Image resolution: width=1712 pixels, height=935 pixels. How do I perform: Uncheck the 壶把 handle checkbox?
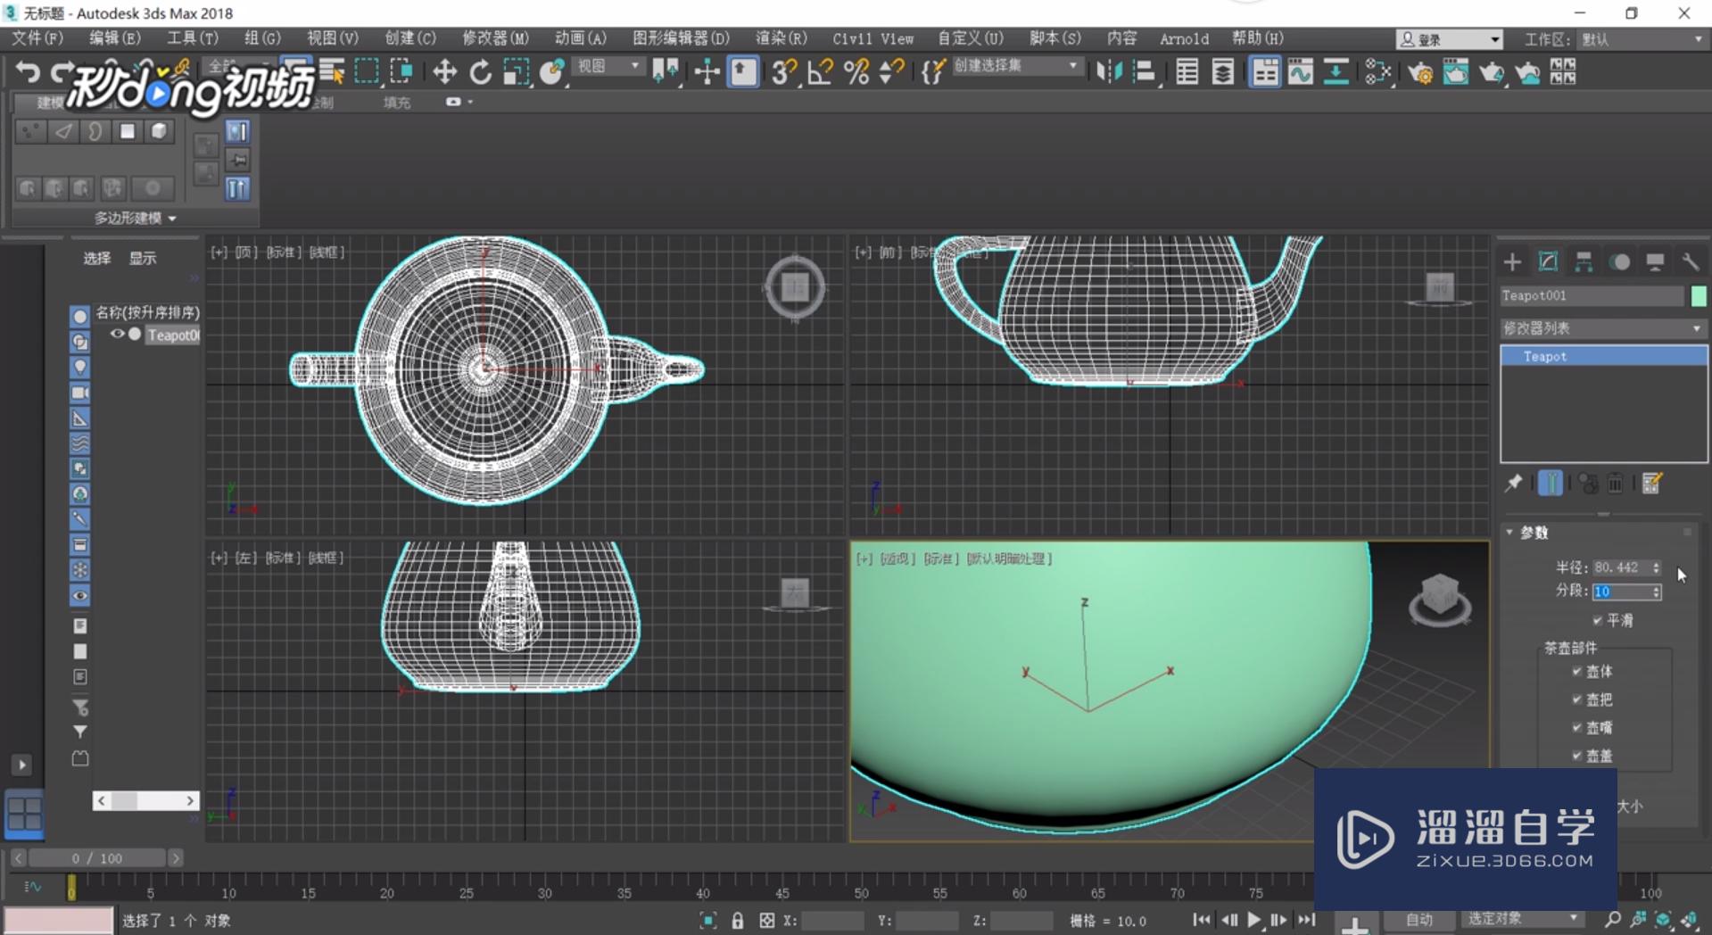[1576, 699]
